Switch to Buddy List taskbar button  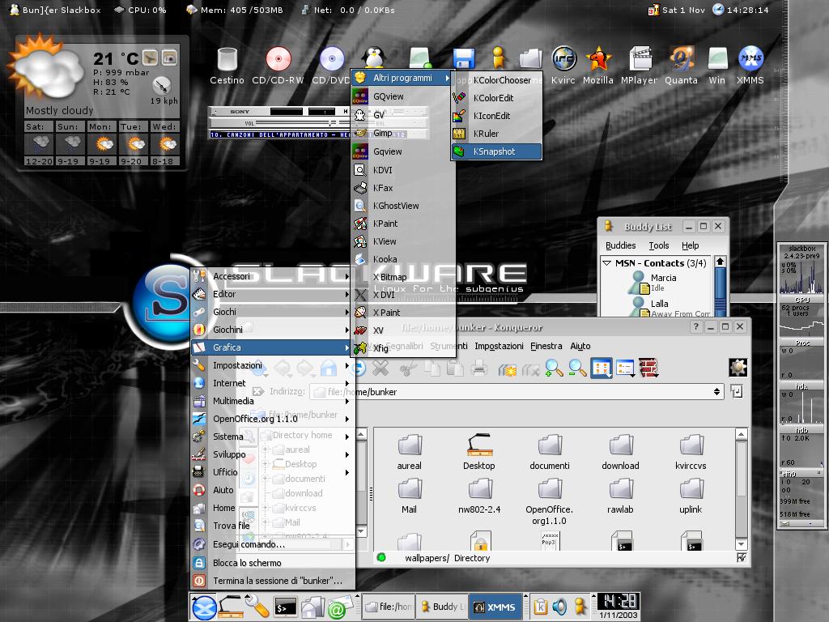point(443,607)
